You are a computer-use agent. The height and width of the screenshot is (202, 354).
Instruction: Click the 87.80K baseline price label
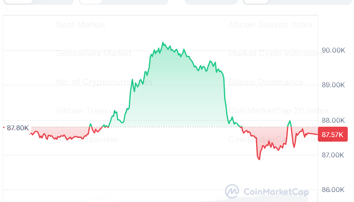18,128
